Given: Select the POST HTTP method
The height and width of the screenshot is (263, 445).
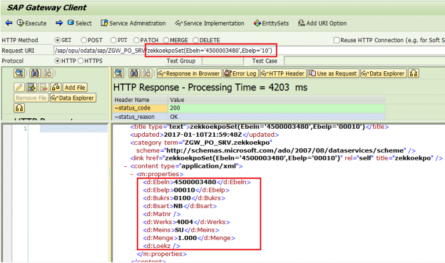Looking at the screenshot, I should (x=84, y=40).
